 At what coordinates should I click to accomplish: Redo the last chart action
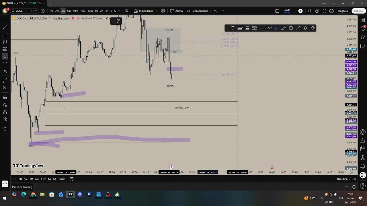point(222,11)
